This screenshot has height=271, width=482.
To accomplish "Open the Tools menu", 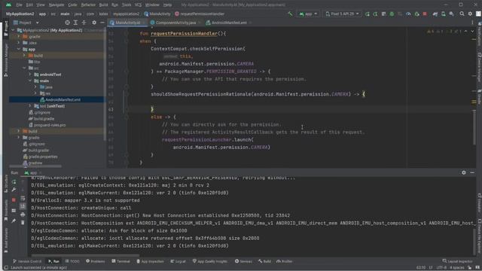I will click(127, 5).
